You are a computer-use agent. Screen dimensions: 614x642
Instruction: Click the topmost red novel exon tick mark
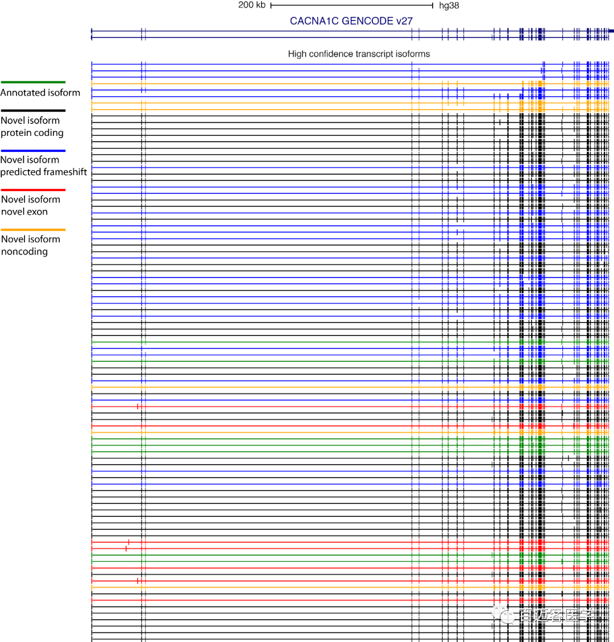click(138, 406)
